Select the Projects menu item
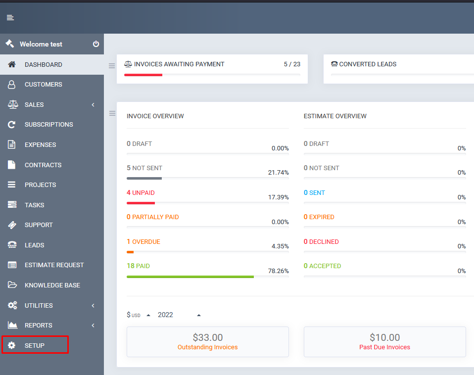 [40, 185]
